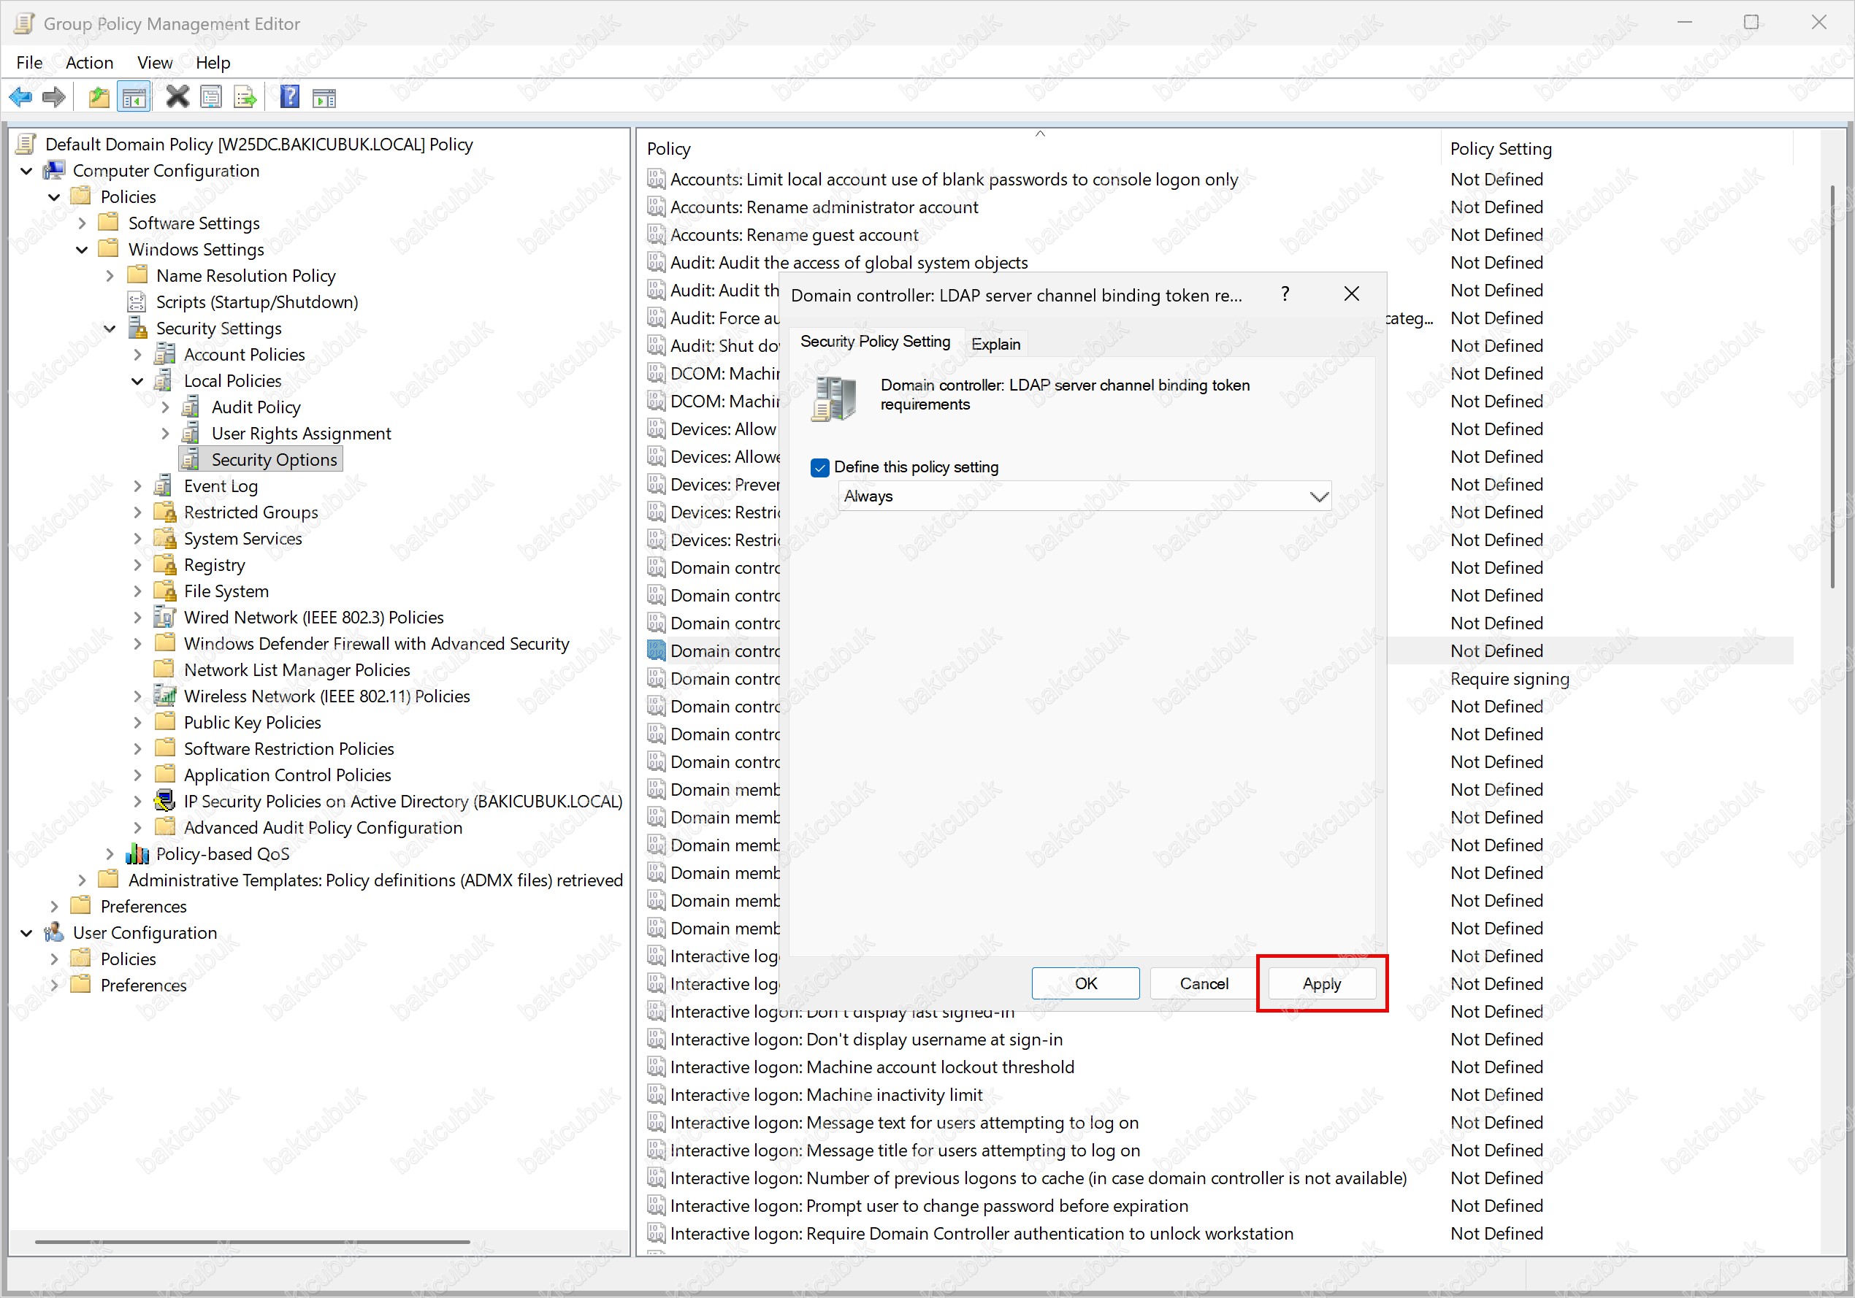Open the File menu
Viewport: 1855px width, 1298px height.
29,62
